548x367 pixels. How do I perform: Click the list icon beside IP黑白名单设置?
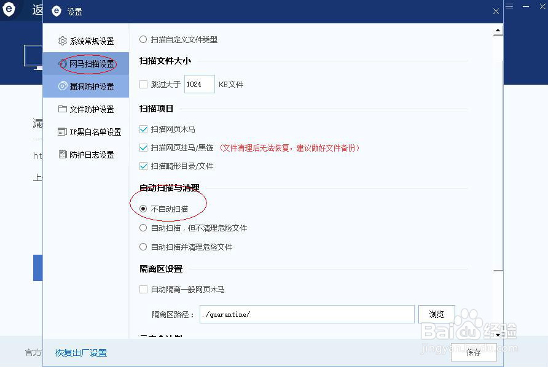[x=62, y=132]
